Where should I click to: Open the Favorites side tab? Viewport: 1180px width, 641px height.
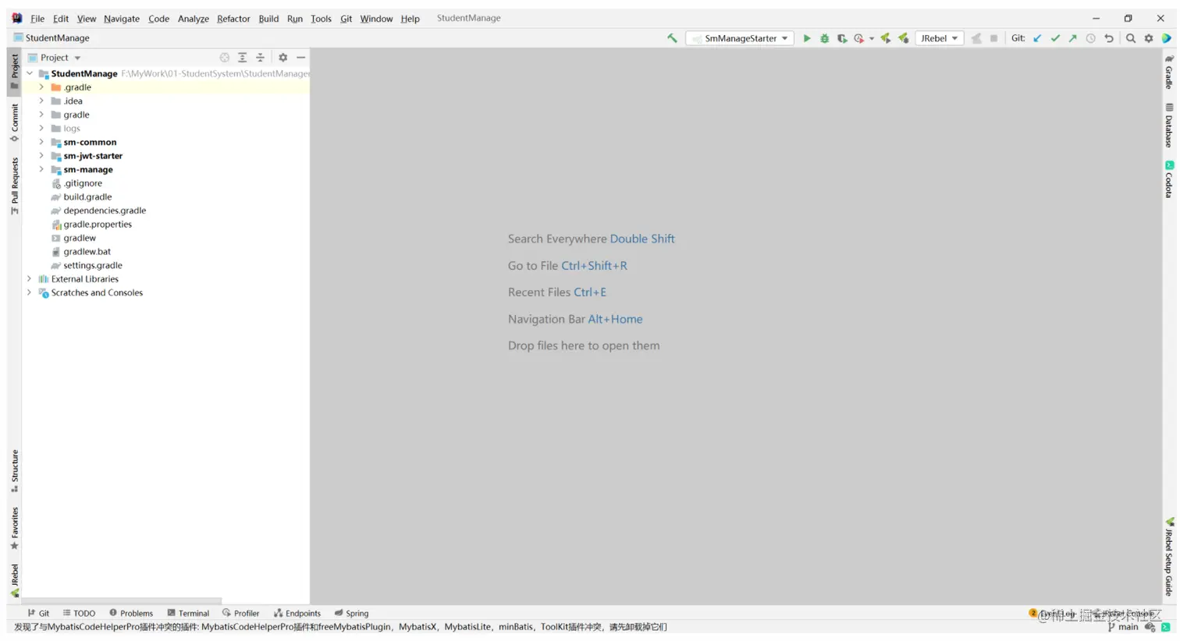14,528
